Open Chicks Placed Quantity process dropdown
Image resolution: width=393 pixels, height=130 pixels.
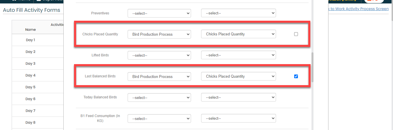(x=159, y=34)
